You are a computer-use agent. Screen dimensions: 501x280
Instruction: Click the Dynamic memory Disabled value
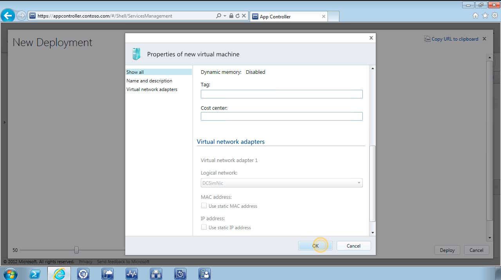click(256, 72)
